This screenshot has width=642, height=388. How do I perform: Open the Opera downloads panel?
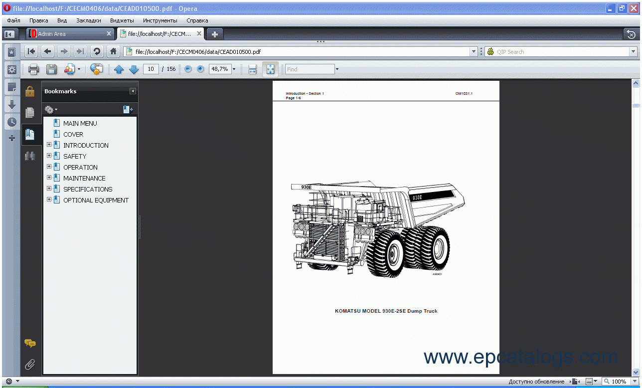pyautogui.click(x=12, y=105)
